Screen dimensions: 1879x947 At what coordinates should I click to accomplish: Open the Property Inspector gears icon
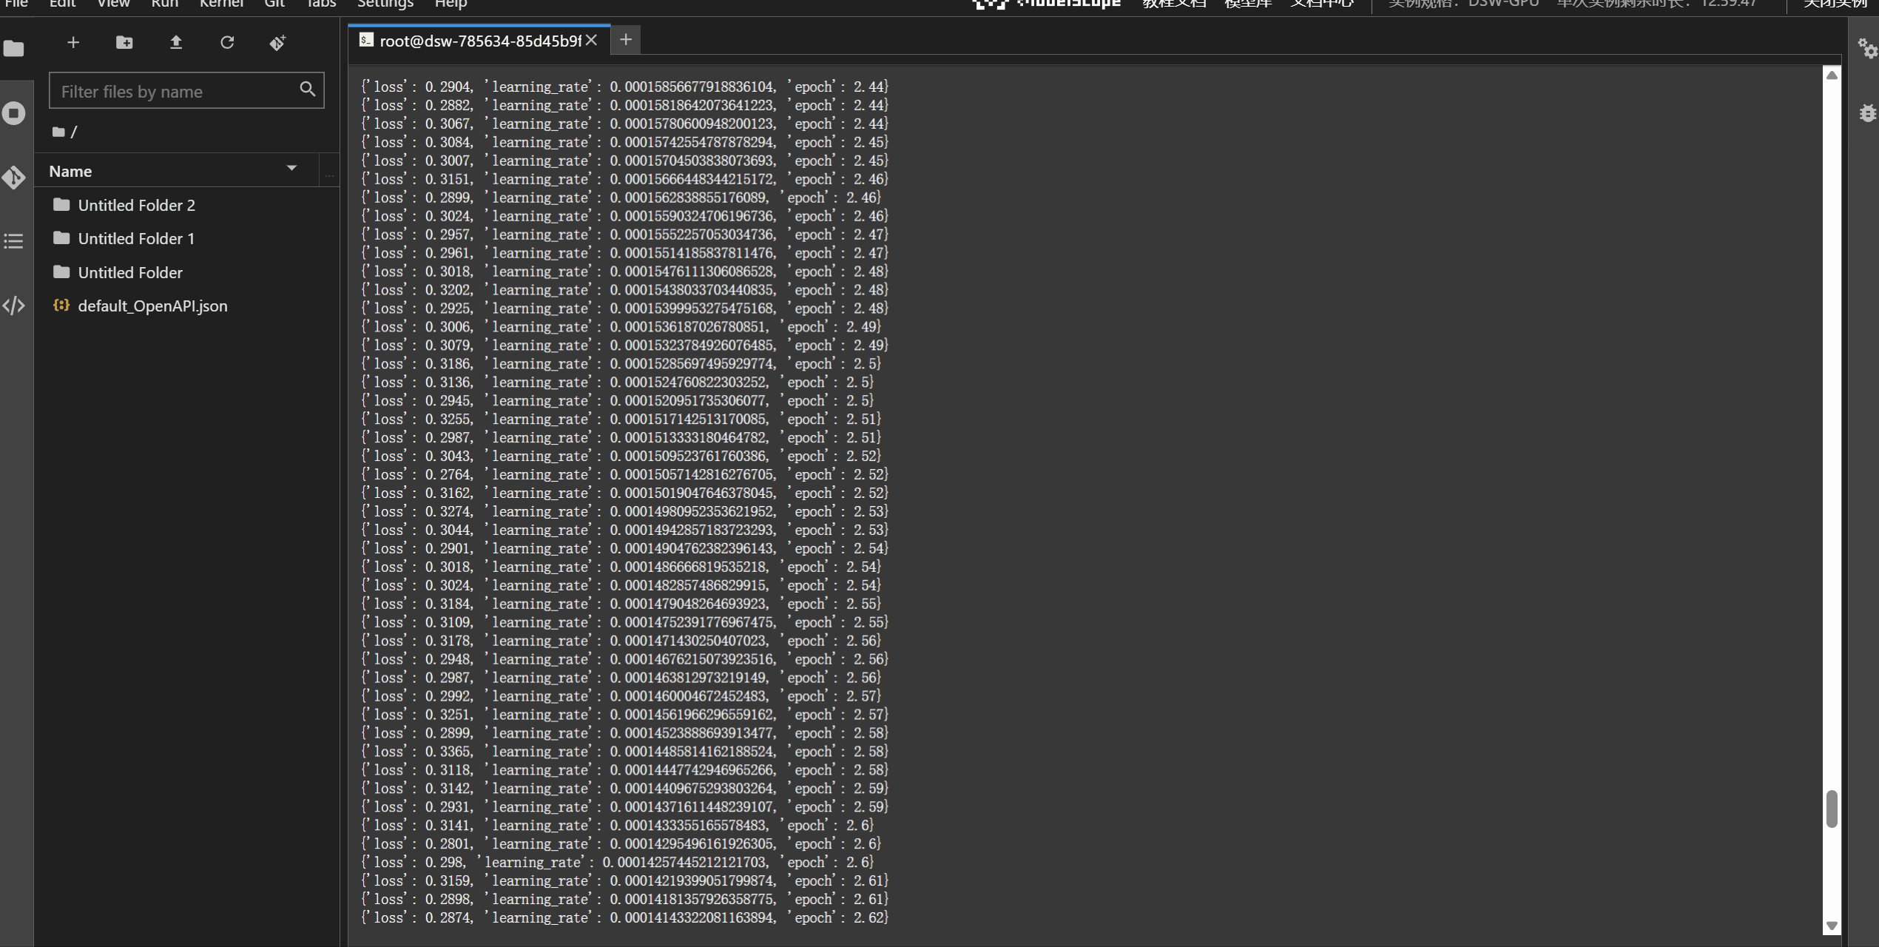(x=1866, y=49)
